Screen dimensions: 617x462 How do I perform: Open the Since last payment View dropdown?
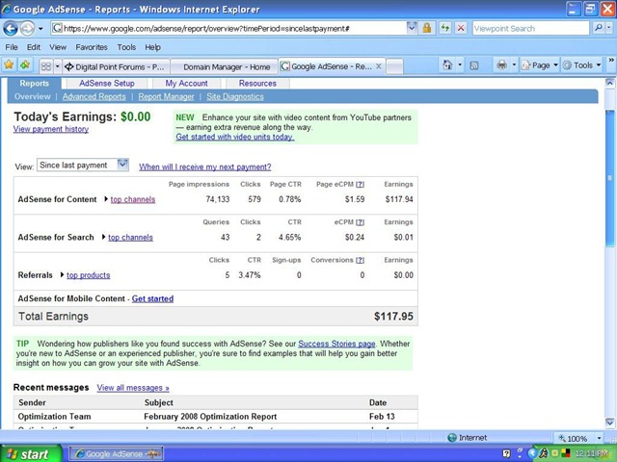click(x=83, y=166)
